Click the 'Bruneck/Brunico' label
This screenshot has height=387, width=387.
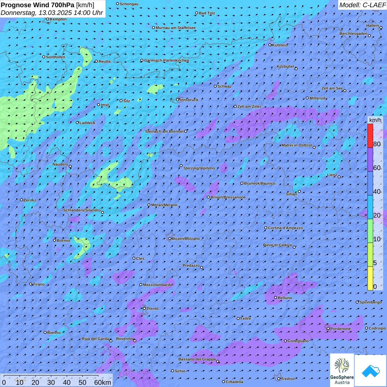260,183
